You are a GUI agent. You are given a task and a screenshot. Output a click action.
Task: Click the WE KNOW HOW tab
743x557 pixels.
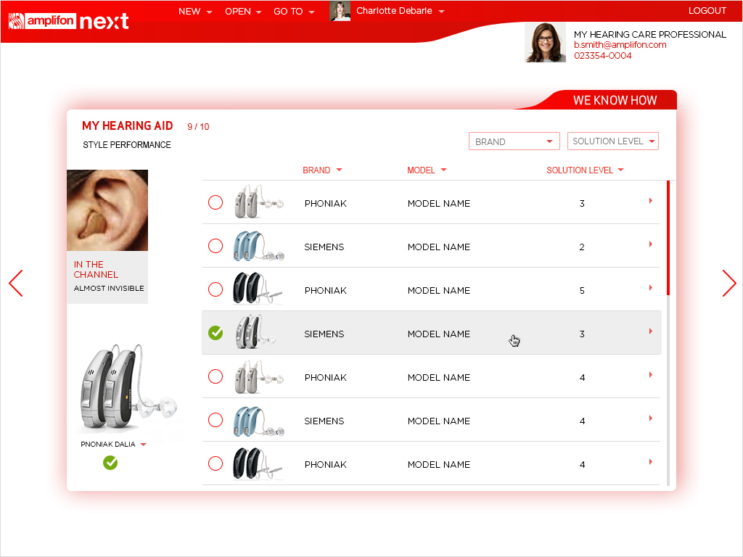(x=615, y=100)
